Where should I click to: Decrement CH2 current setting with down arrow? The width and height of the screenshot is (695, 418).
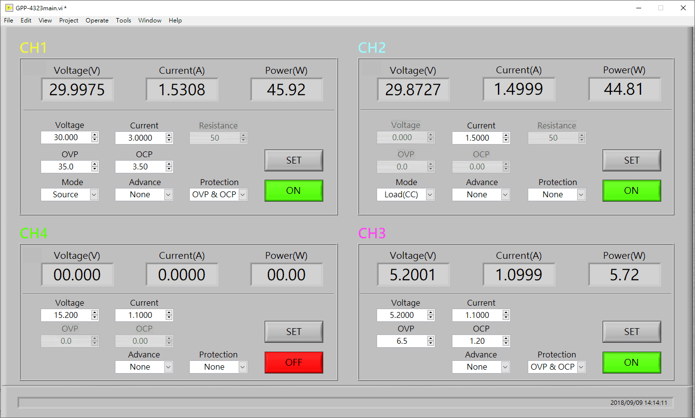point(506,141)
